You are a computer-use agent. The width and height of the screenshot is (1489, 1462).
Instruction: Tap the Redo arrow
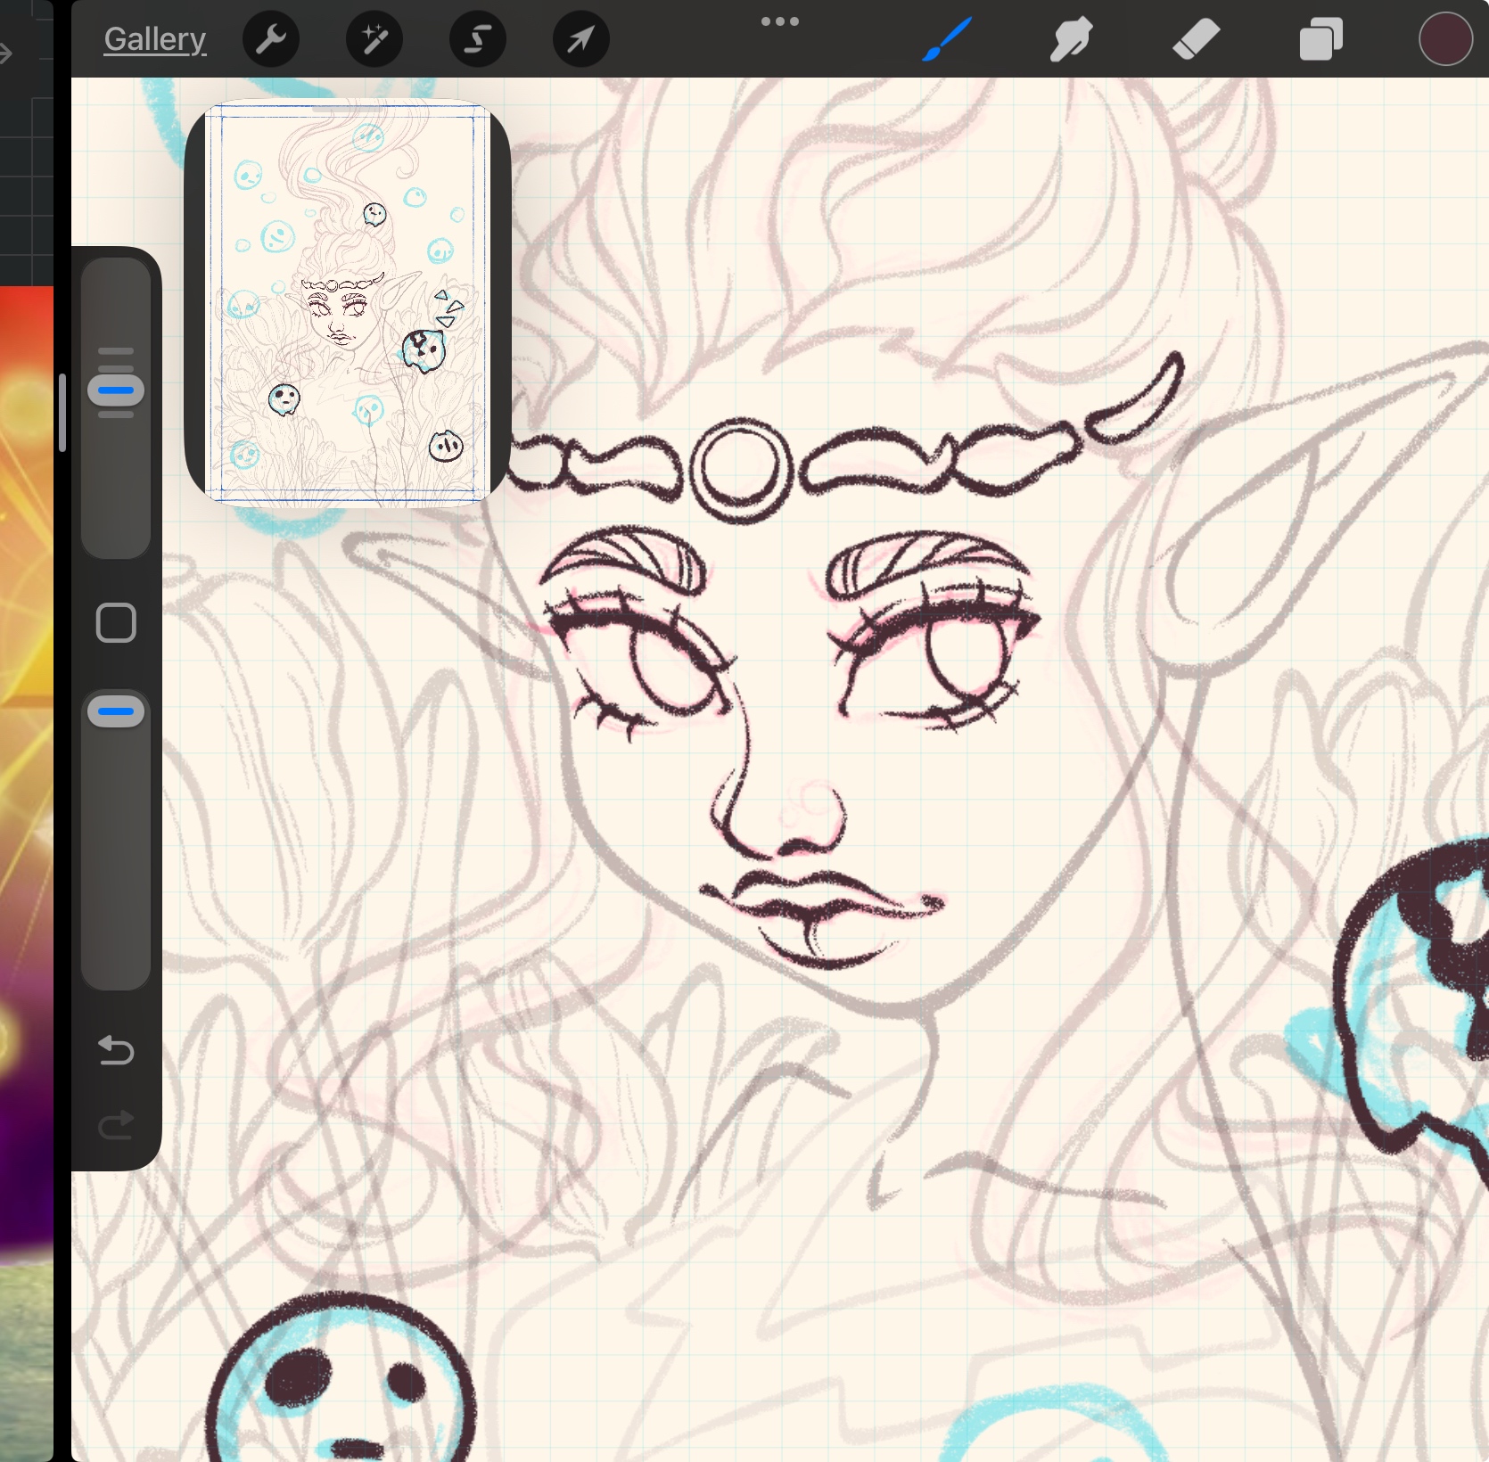116,1125
